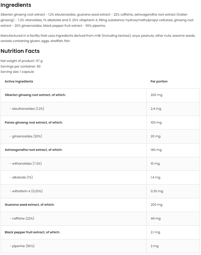This screenshot has width=201, height=255.
Task: Click the 44 mg caffeine value
Action: pyautogui.click(x=155, y=218)
